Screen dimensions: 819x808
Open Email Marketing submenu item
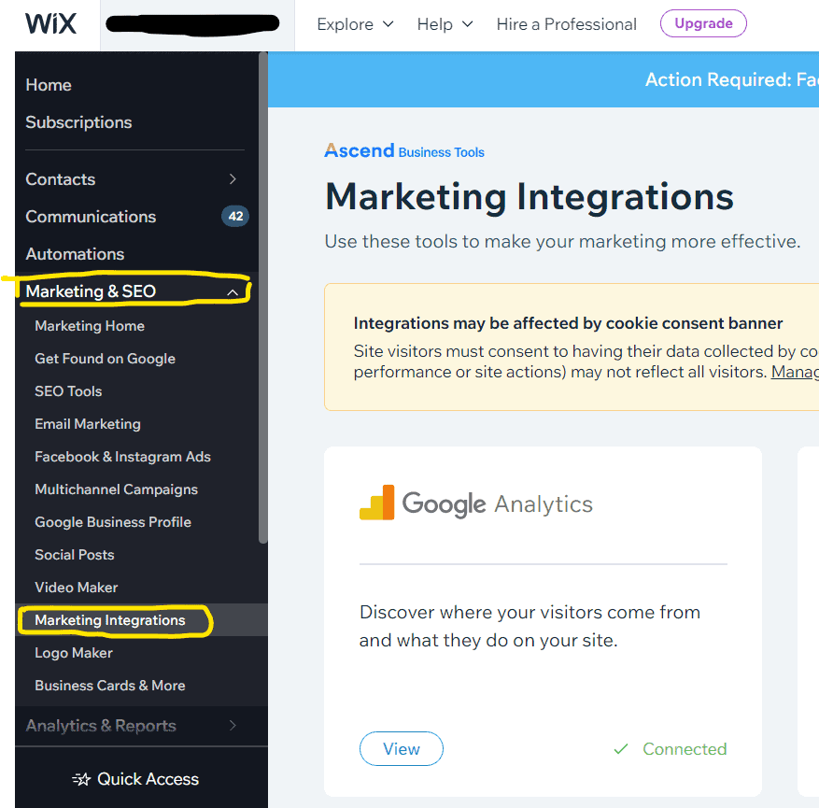[88, 424]
